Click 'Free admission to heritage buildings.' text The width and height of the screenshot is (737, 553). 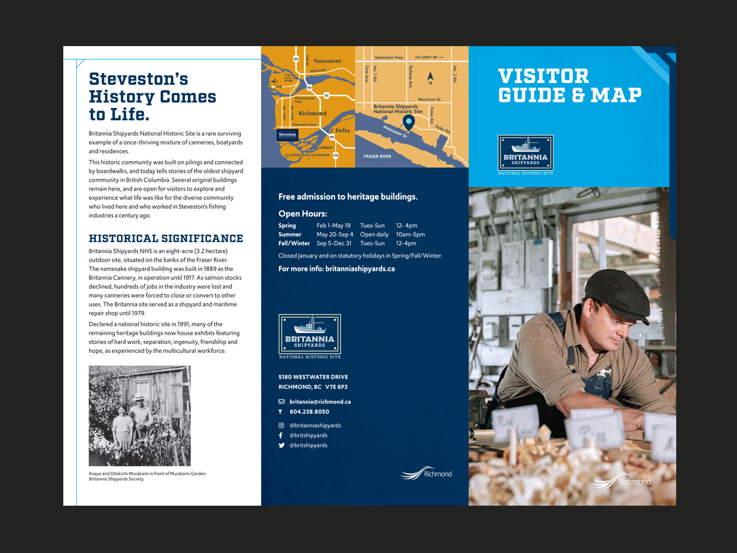[348, 197]
